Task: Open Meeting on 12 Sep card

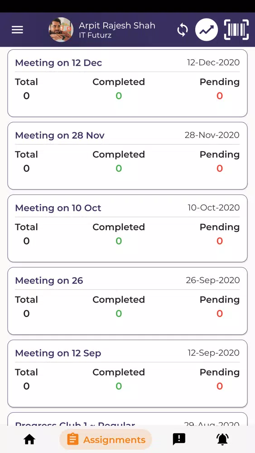Action: click(127, 373)
